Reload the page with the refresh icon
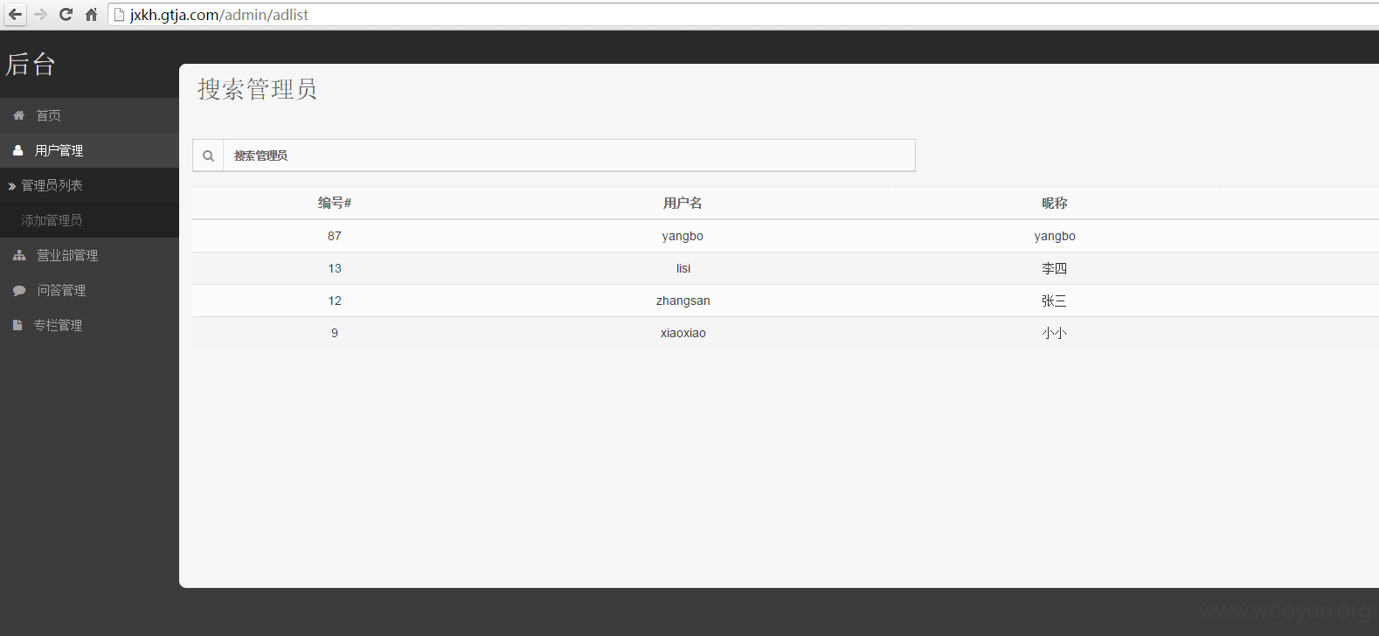 point(66,14)
